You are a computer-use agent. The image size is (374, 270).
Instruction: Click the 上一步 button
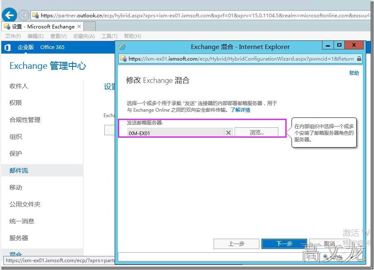(x=236, y=244)
